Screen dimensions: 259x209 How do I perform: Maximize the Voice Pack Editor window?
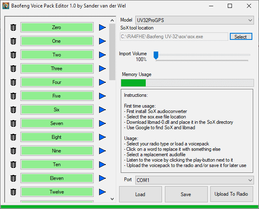click(230, 6)
